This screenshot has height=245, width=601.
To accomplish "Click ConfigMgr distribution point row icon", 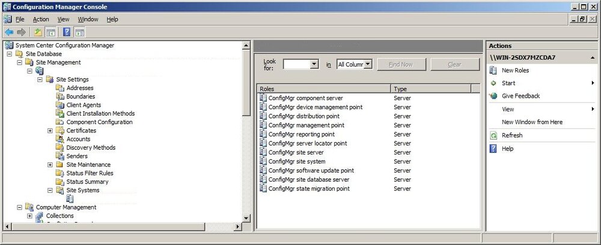I will (x=263, y=116).
